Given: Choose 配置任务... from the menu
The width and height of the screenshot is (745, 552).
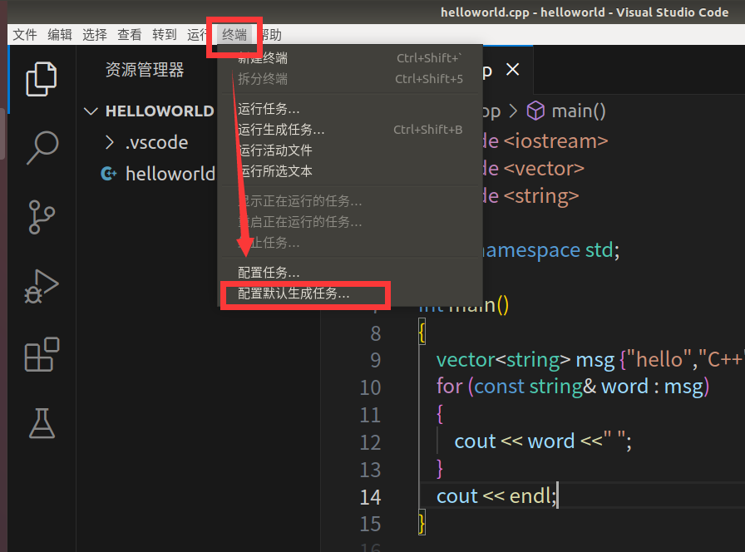Looking at the screenshot, I should click(x=350, y=273).
